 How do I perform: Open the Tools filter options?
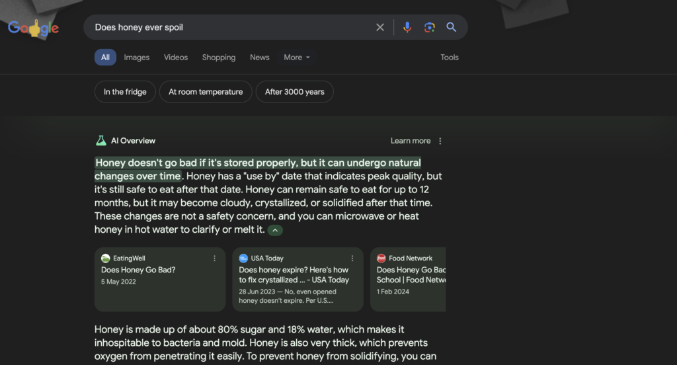coord(450,58)
